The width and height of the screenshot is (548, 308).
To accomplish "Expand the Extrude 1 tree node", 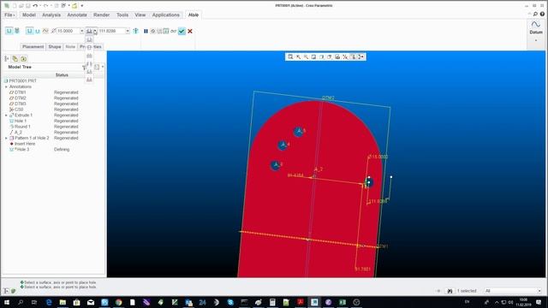I will click(x=6, y=115).
